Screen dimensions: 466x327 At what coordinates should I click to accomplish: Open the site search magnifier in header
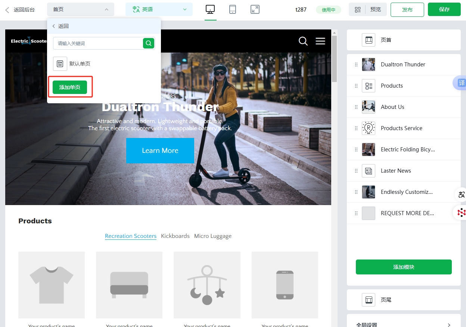click(x=303, y=41)
